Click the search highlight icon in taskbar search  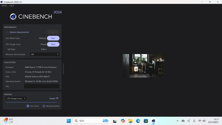point(106,121)
